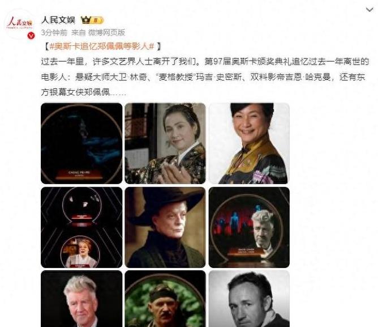
Task: Open the 人民文娱 profile avatar
Action: (x=20, y=24)
